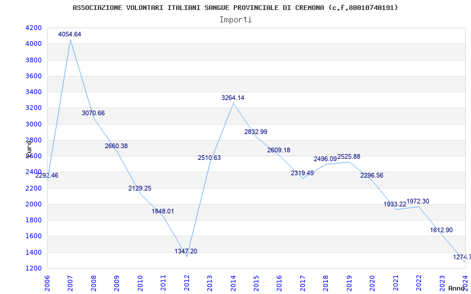Click the 2014 x-axis year label
The image size is (471, 294).
pyautogui.click(x=233, y=283)
